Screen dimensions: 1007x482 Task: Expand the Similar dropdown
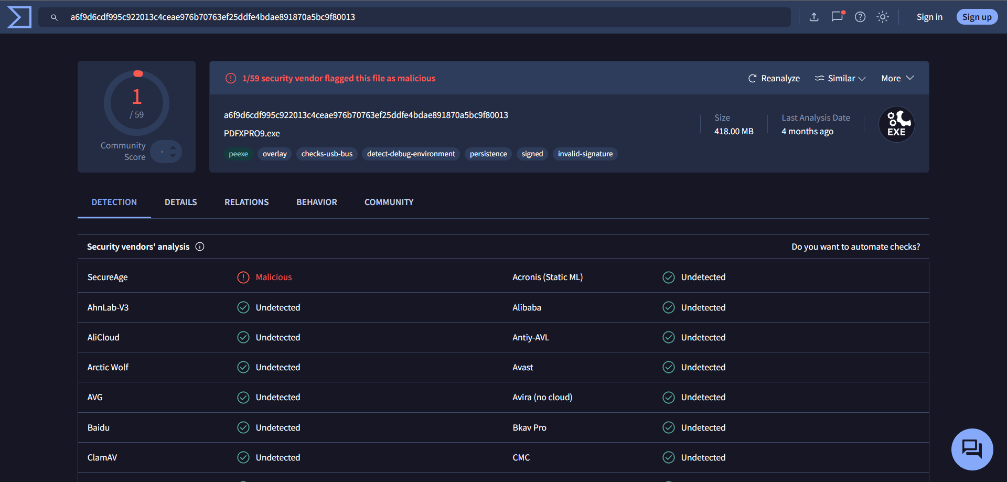840,78
